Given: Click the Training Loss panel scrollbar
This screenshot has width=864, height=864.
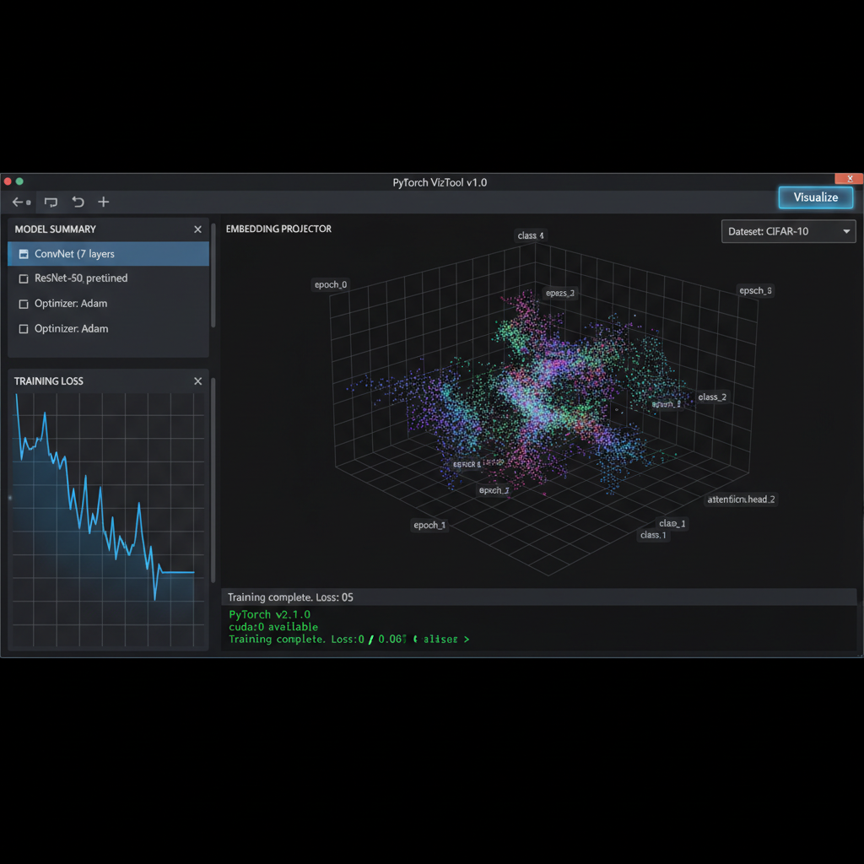Looking at the screenshot, I should coord(213,481).
